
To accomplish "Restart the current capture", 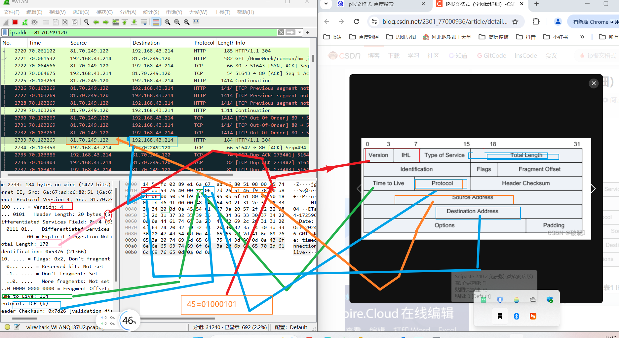I will coord(25,22).
